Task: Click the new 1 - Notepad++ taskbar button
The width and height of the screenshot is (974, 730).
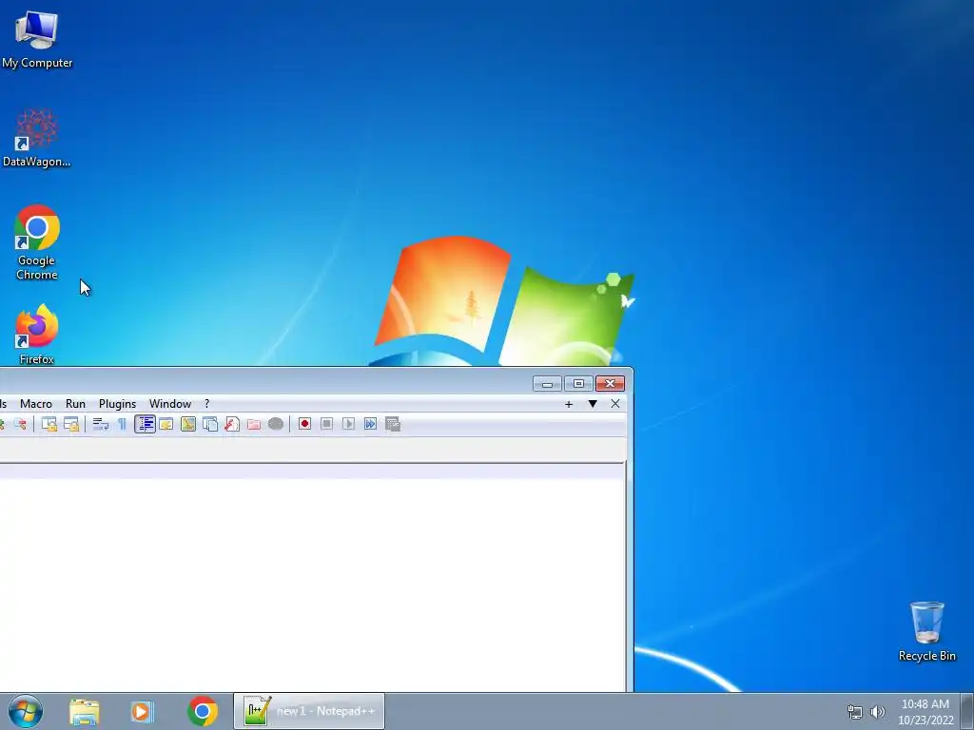Action: point(309,711)
